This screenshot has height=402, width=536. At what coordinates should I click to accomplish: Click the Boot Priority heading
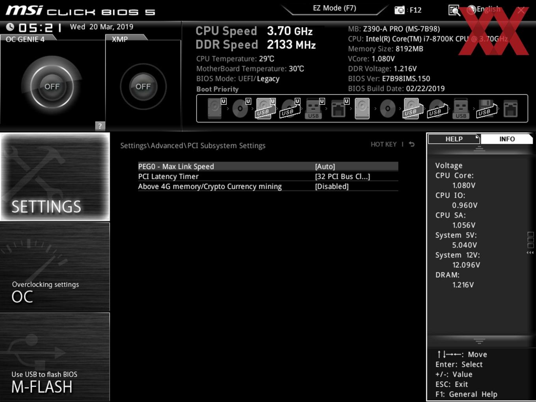click(x=218, y=89)
